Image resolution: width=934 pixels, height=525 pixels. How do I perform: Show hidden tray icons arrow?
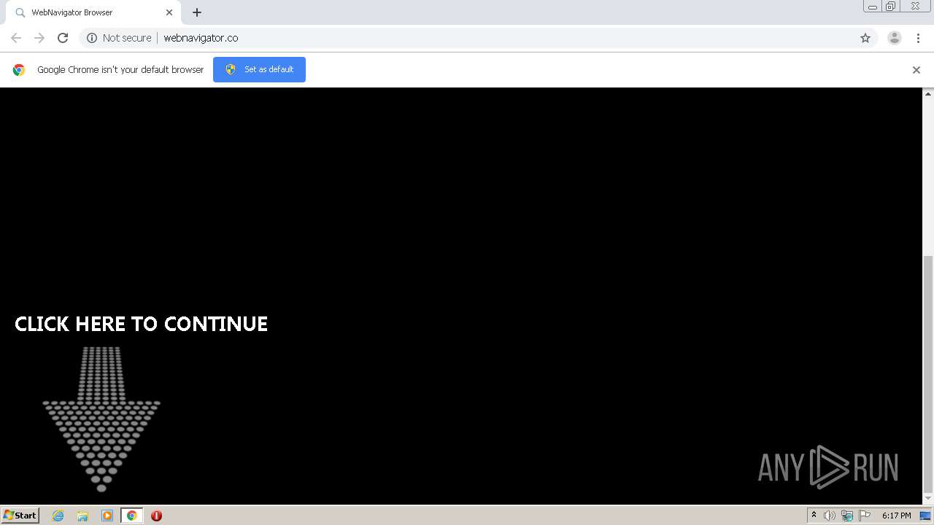pyautogui.click(x=814, y=516)
